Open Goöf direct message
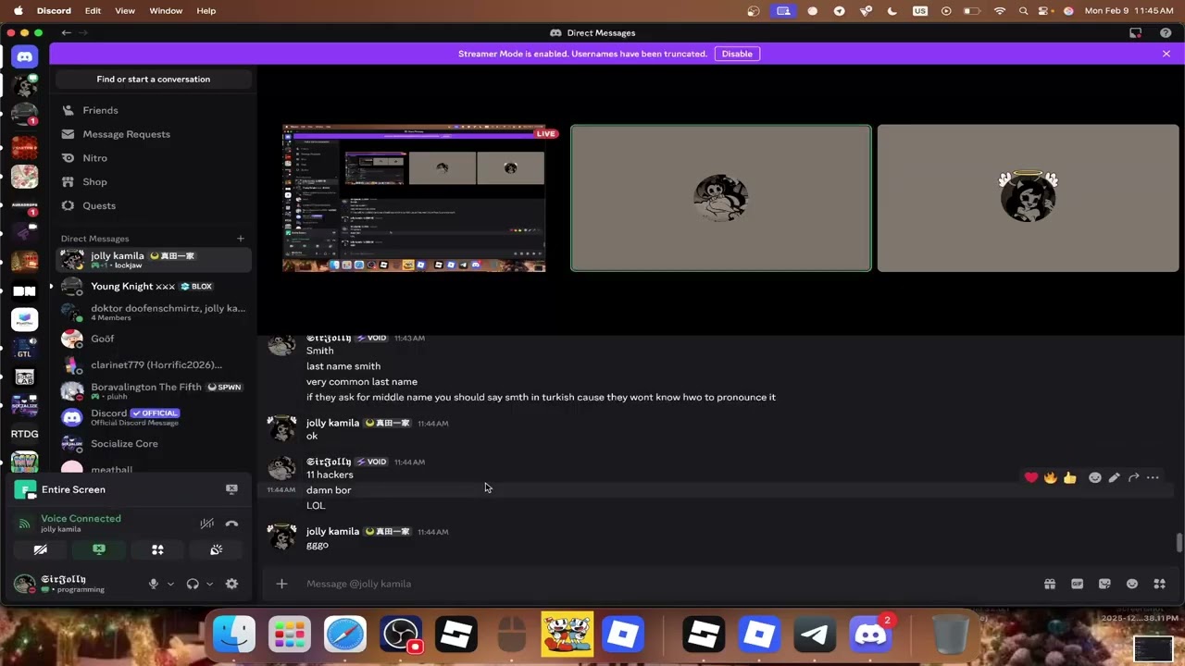Screen dimensions: 1185x666 point(153,339)
